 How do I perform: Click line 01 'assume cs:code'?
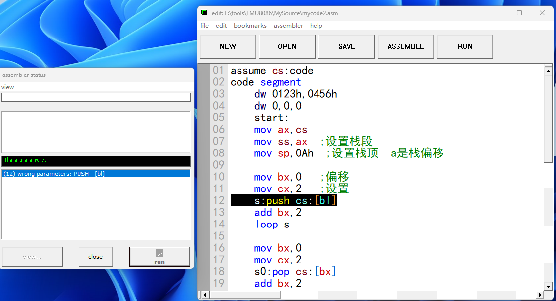point(272,71)
